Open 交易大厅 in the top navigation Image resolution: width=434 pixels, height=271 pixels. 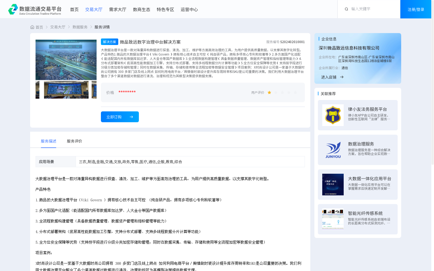click(x=94, y=9)
